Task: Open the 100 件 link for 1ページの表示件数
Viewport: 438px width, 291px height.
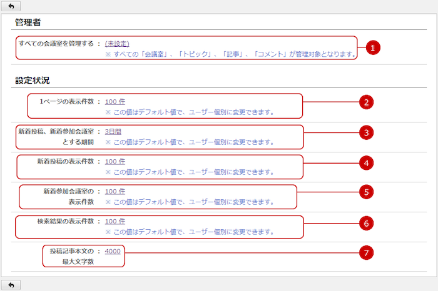Action: (x=115, y=101)
